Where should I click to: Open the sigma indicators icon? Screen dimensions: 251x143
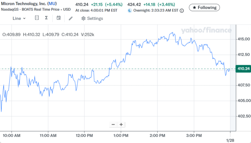[x=46, y=18]
